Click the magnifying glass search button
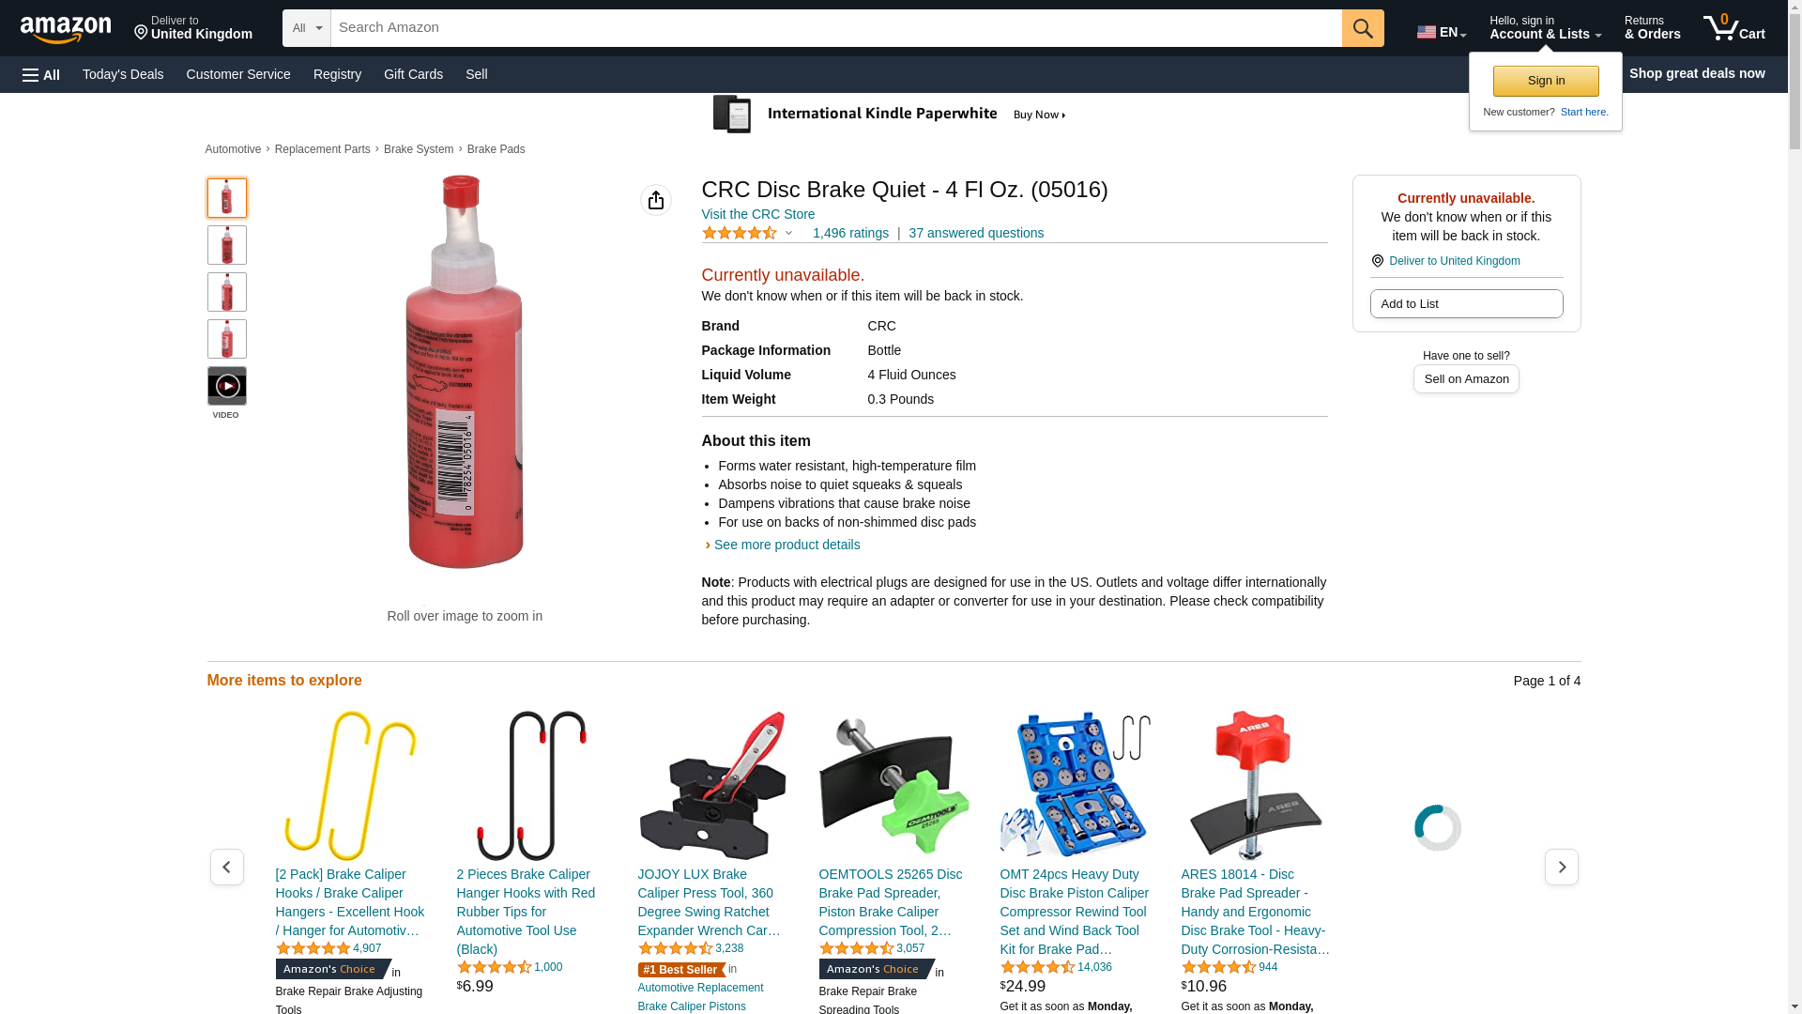The height and width of the screenshot is (1014, 1802). tap(1363, 28)
